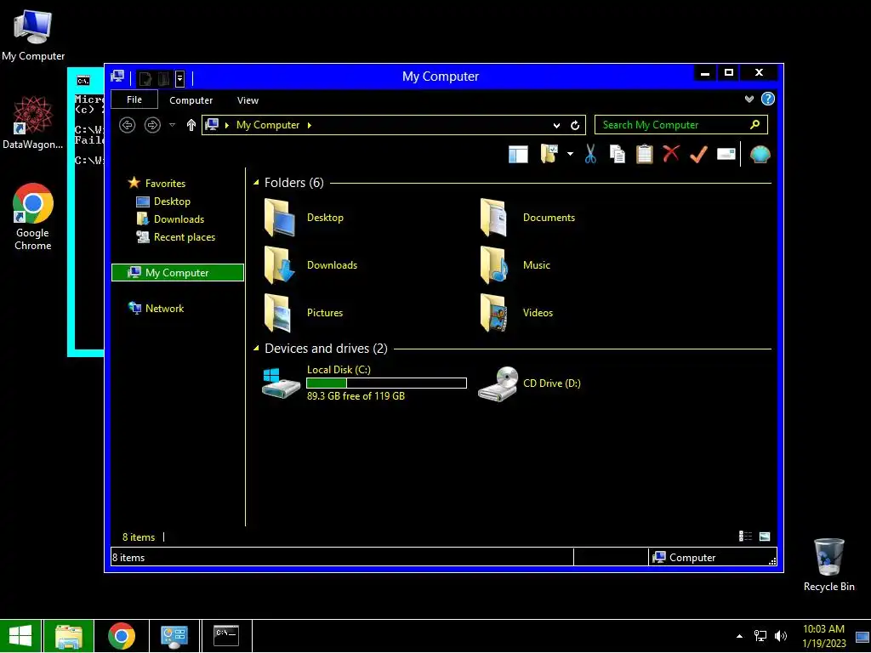The image size is (871, 653).
Task: Click the red X Delete icon
Action: [671, 153]
